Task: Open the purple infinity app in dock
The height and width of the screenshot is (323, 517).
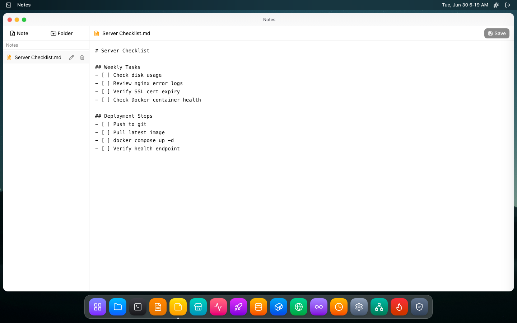Action: 319,307
